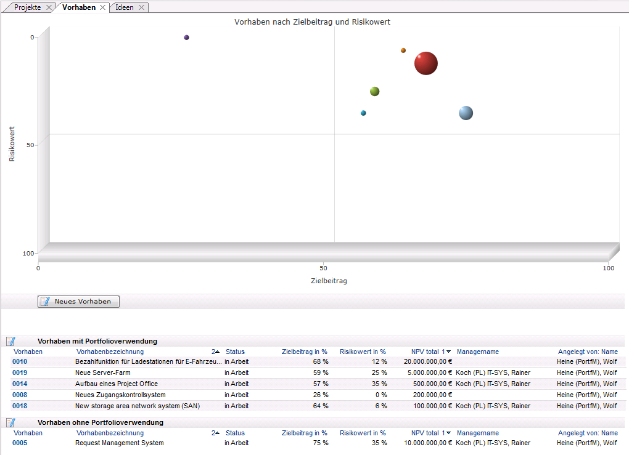Click the small purple bubble in chart

[186, 38]
